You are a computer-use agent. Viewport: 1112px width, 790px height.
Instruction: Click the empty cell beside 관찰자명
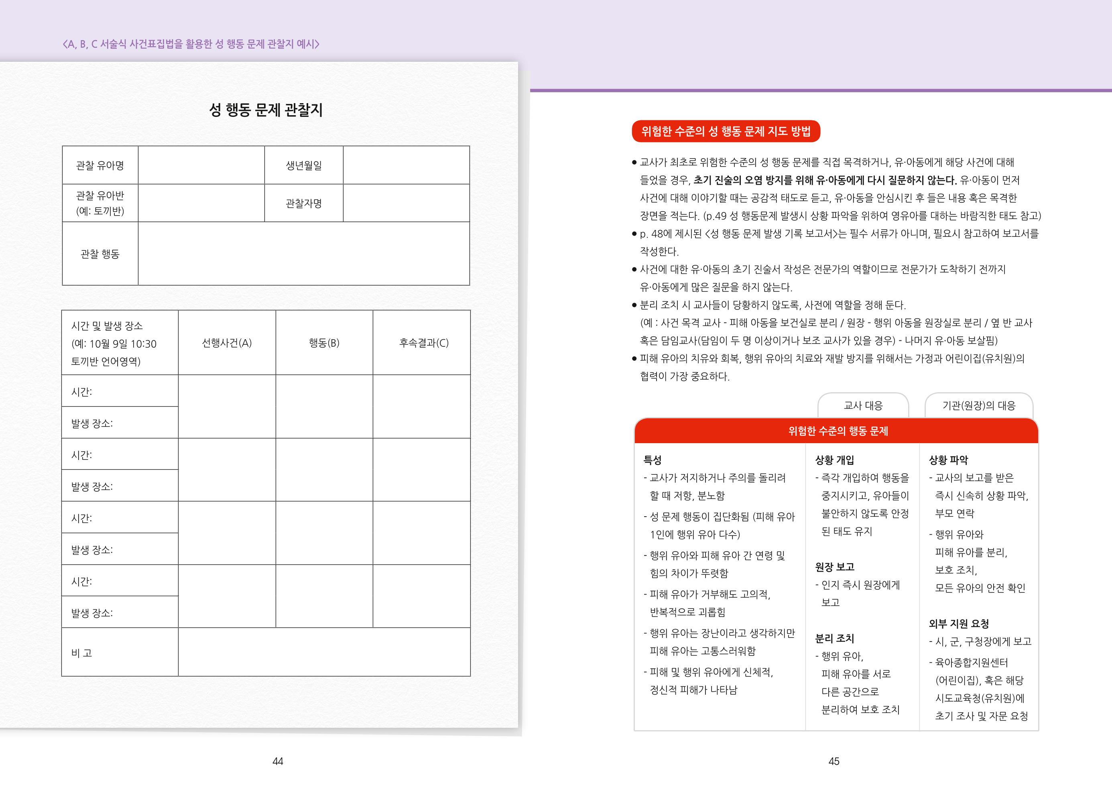407,204
